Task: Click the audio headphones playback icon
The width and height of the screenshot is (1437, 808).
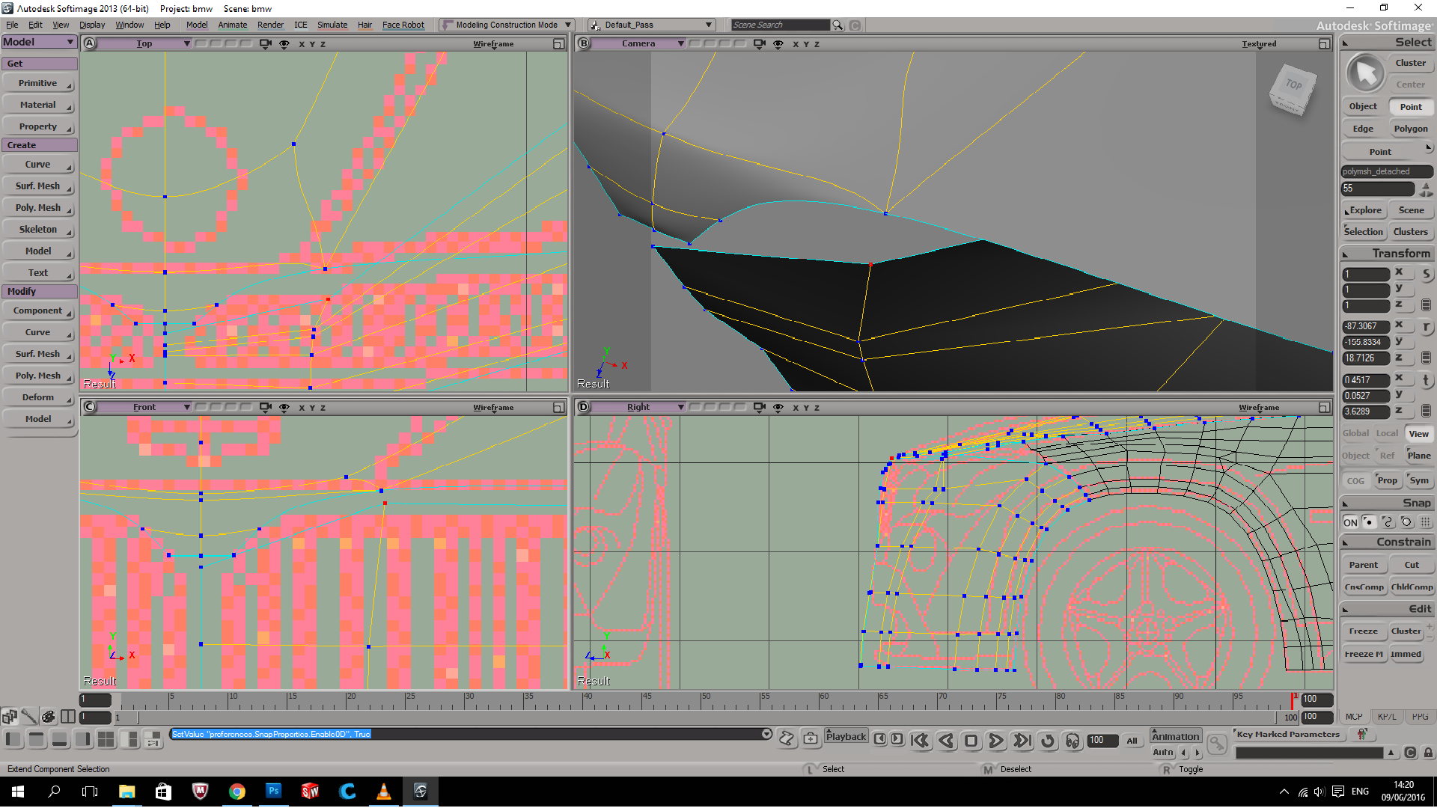Action: pos(1073,740)
